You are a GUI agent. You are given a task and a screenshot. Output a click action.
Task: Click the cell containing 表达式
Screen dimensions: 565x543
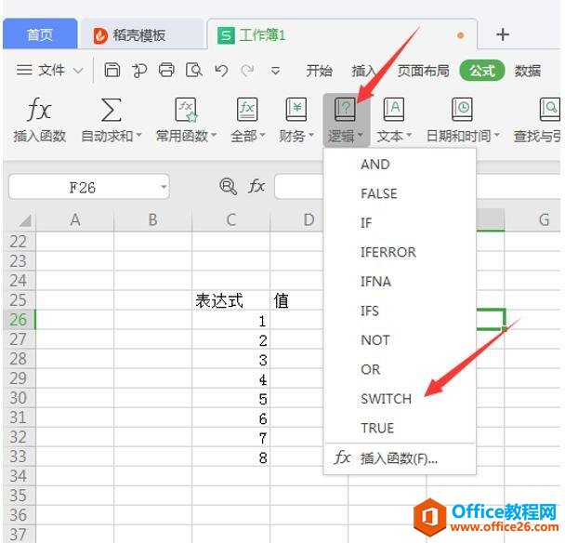[231, 300]
